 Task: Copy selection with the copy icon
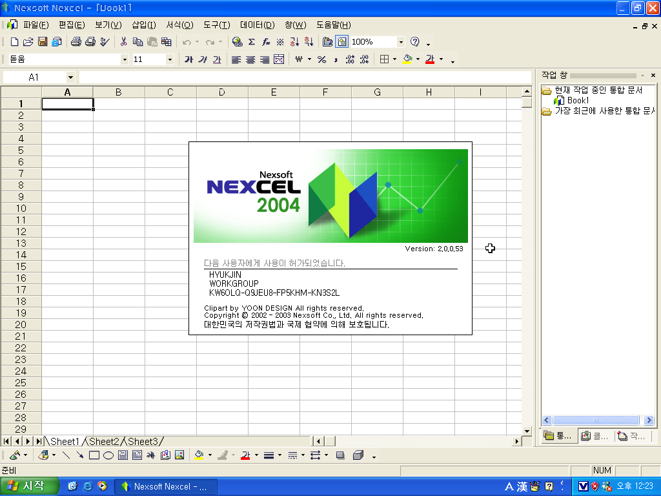[x=137, y=42]
